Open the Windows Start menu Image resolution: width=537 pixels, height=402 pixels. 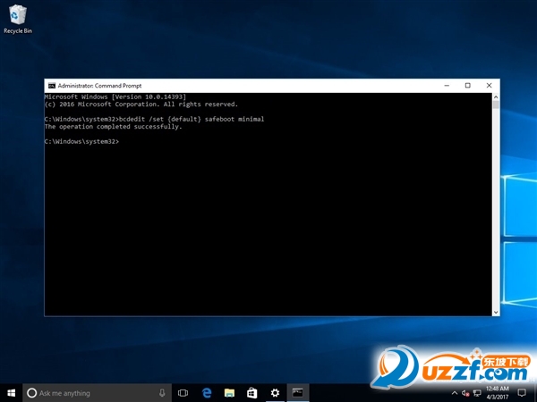11,393
